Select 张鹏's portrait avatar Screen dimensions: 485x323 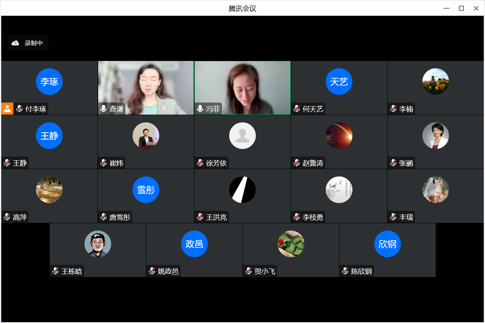click(436, 136)
